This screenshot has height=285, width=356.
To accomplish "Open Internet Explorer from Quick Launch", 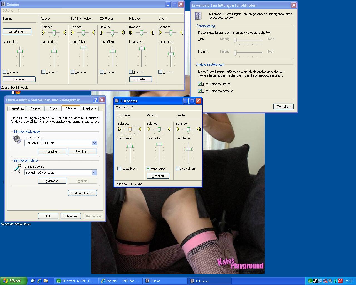I will point(39,281).
